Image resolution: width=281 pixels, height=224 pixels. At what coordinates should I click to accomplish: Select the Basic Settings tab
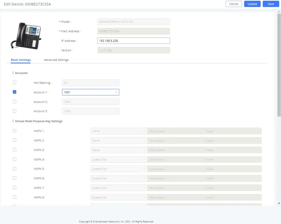point(21,60)
